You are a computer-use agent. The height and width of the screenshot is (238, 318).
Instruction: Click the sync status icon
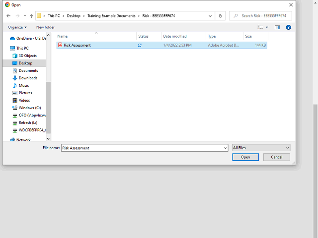point(140,45)
